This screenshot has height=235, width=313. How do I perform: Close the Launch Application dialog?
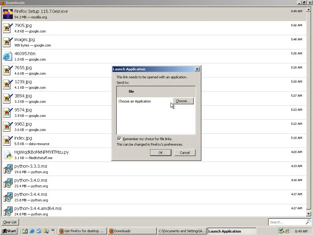(x=197, y=69)
